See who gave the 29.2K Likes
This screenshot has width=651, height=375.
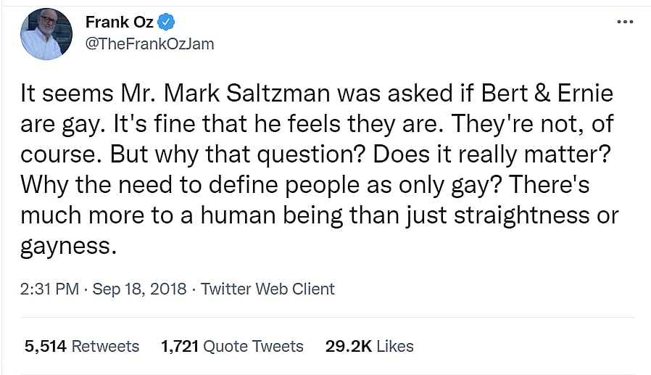(369, 346)
